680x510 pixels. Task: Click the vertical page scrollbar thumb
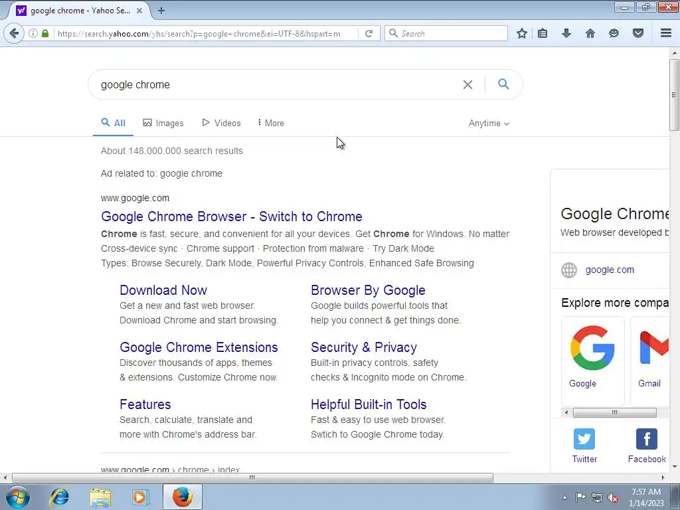pos(674,94)
